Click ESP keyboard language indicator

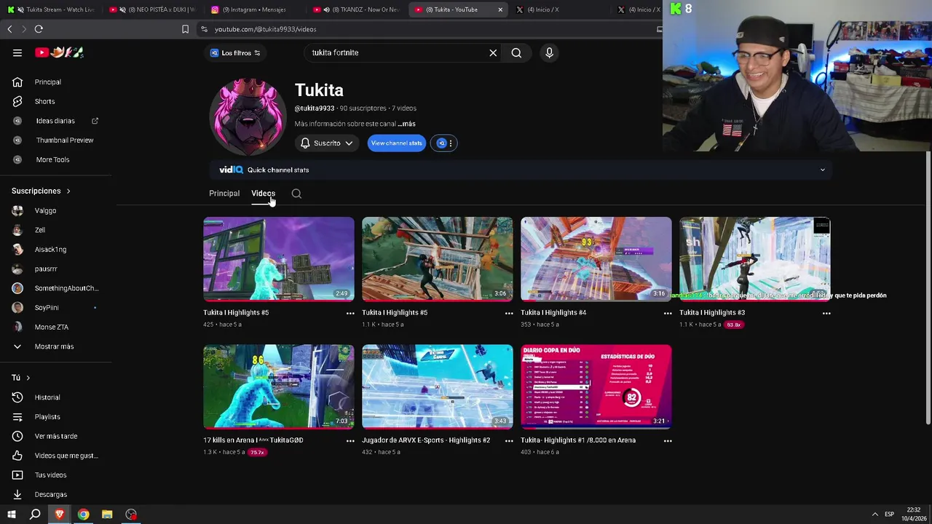(889, 515)
